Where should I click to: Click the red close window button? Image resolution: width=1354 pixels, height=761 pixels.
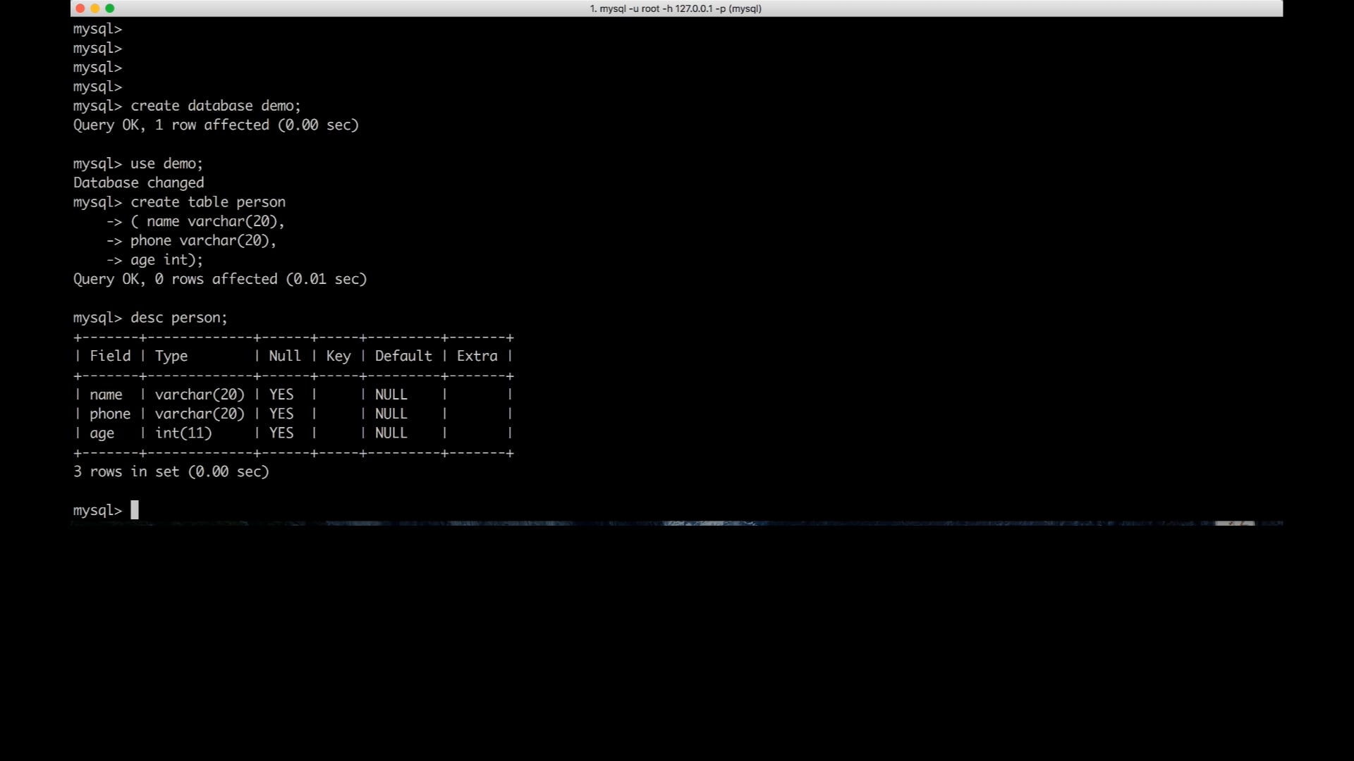80,8
